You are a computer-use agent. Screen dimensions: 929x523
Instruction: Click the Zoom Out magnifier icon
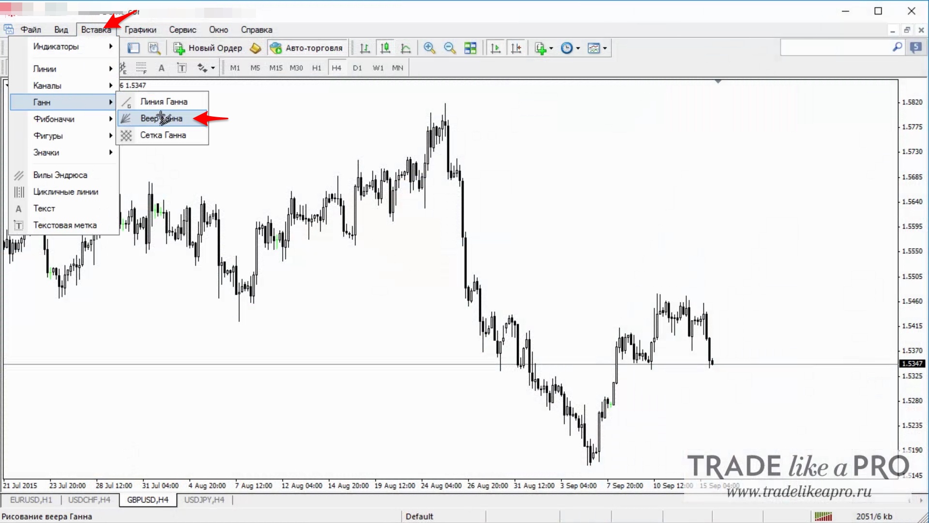coord(450,48)
